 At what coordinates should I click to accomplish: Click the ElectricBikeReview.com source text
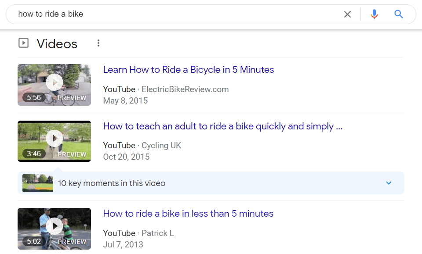(185, 89)
